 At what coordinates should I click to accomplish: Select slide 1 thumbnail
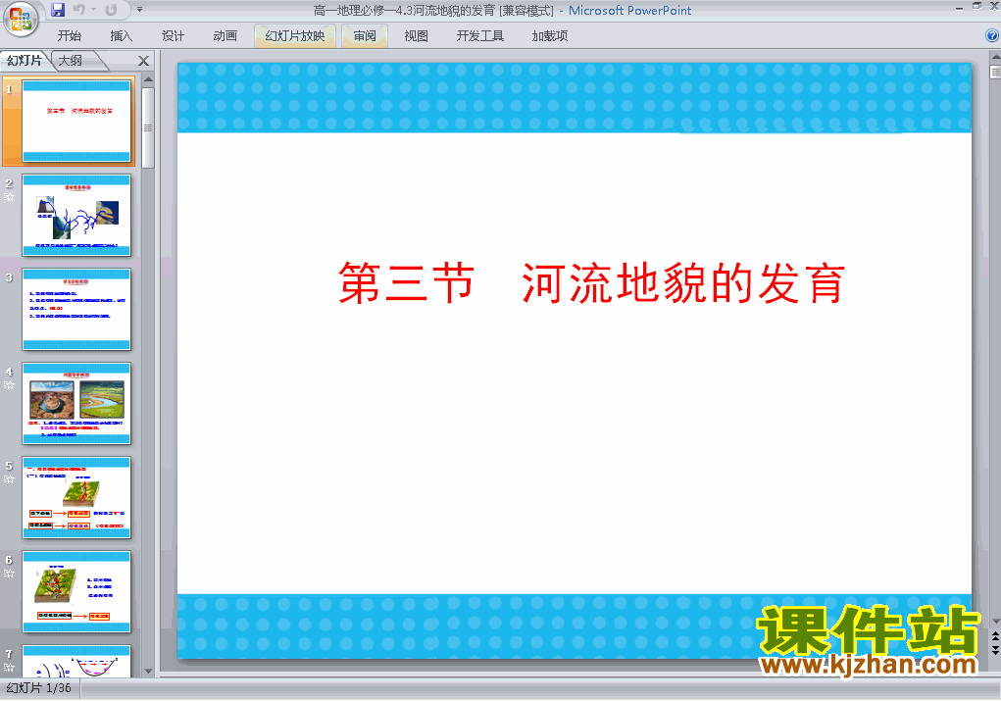76,121
